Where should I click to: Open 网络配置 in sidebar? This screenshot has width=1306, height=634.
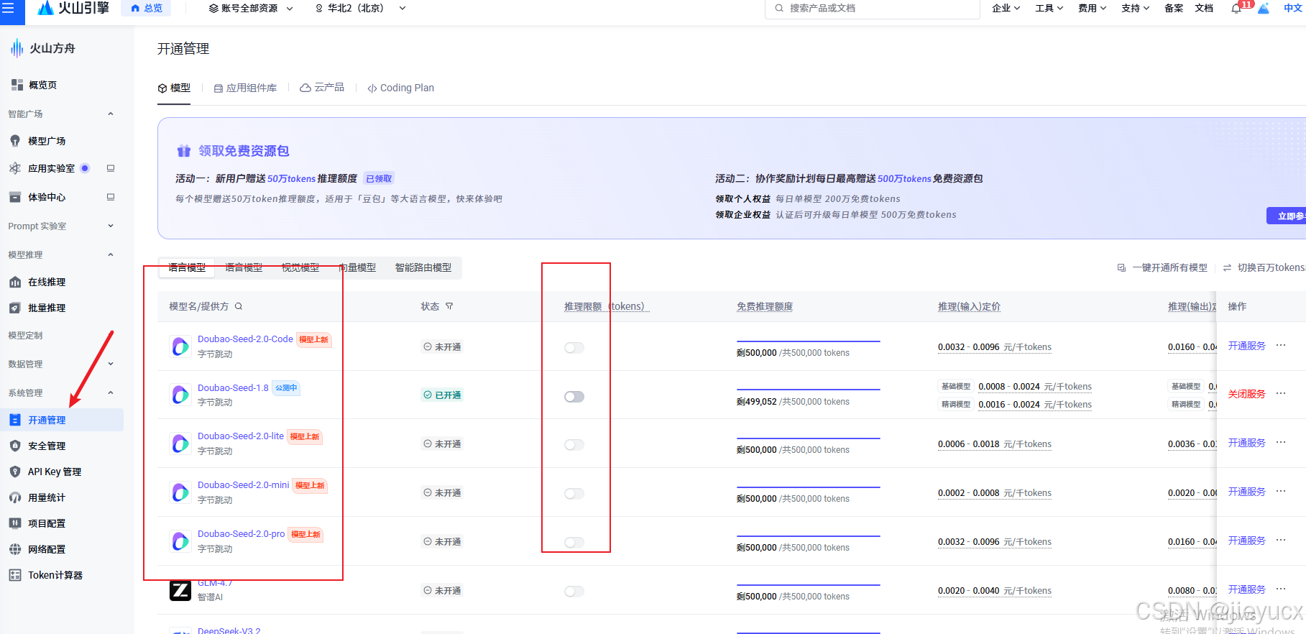pos(47,549)
